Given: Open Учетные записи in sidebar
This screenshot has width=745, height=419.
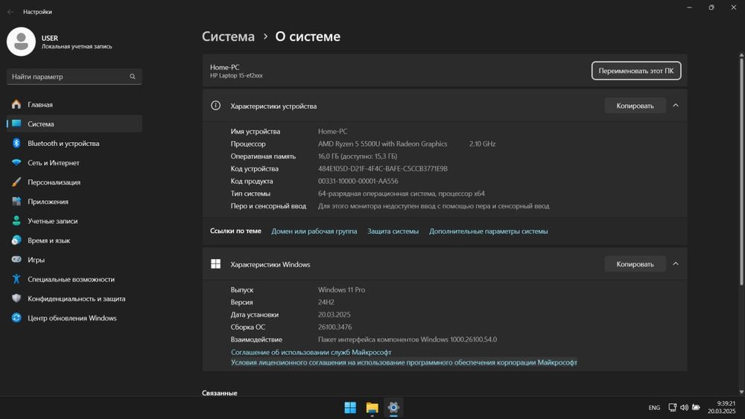Looking at the screenshot, I should pos(74,221).
